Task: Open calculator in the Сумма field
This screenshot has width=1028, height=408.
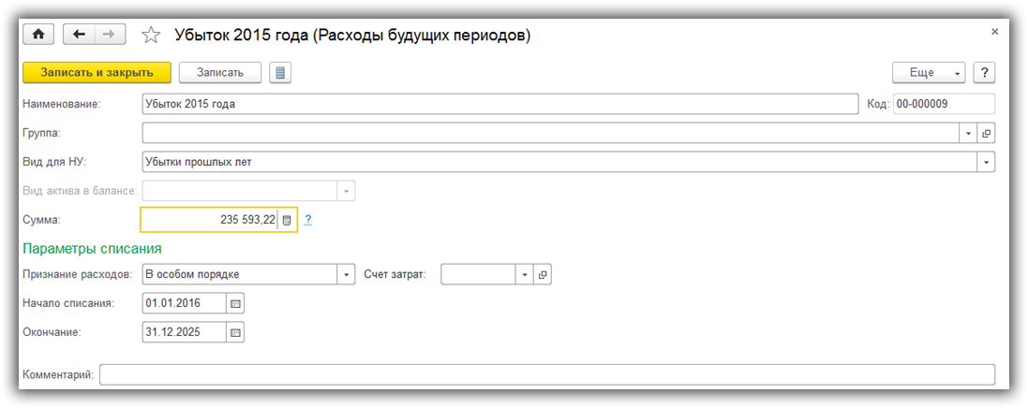Action: pyautogui.click(x=287, y=220)
